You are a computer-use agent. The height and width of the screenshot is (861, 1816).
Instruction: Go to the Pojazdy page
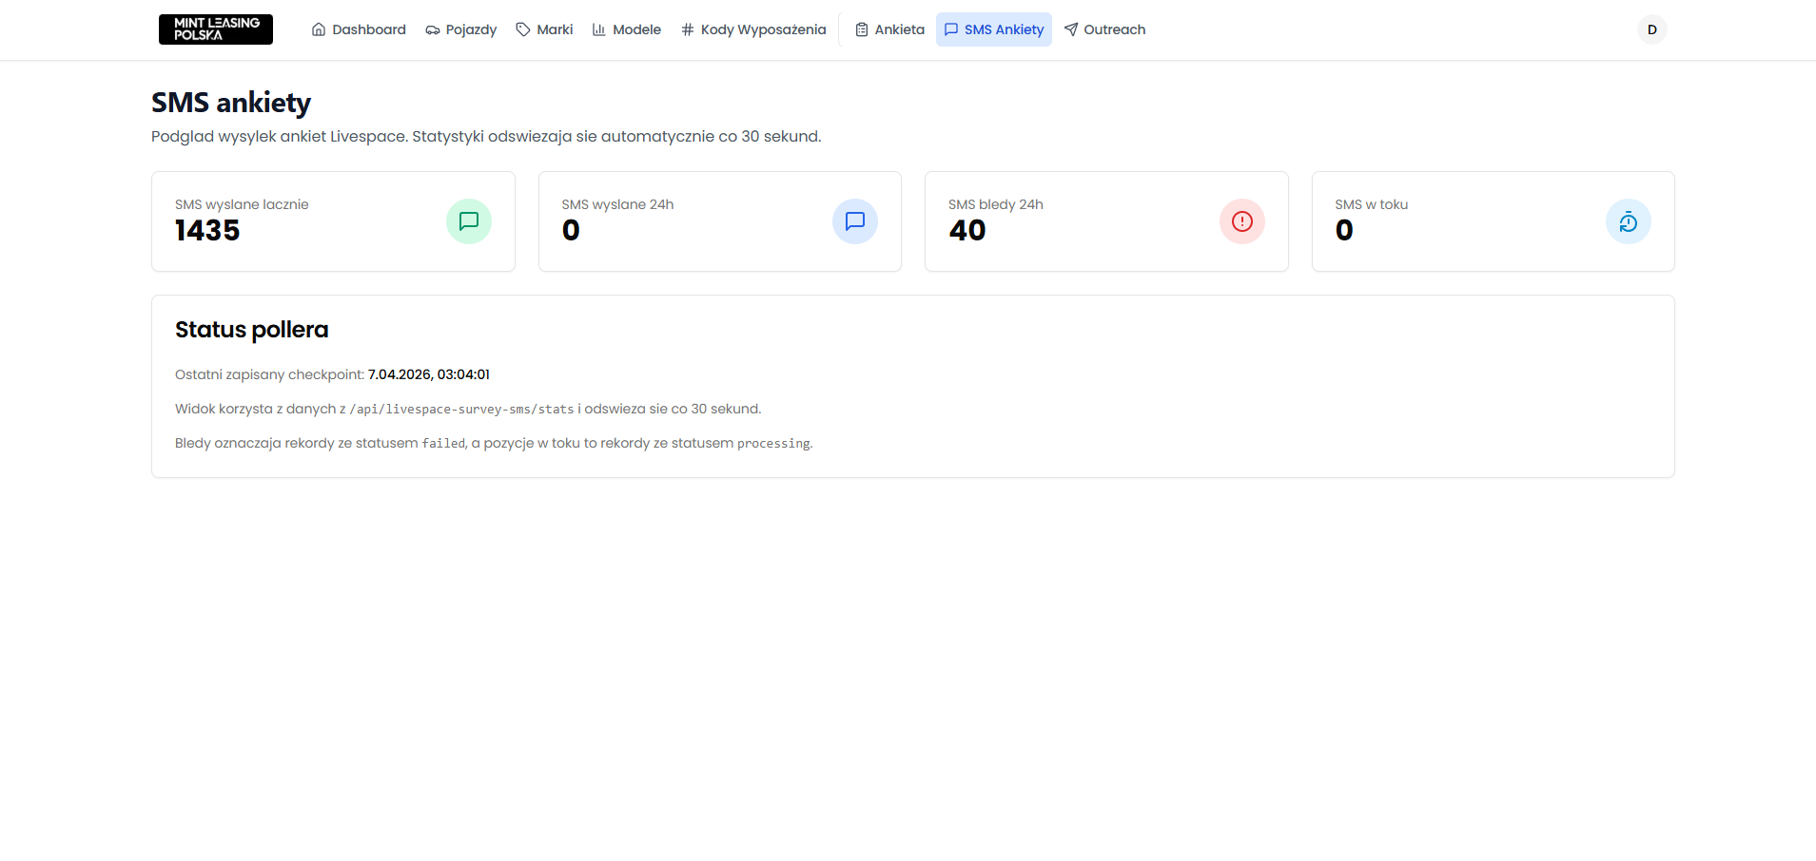[x=461, y=29]
